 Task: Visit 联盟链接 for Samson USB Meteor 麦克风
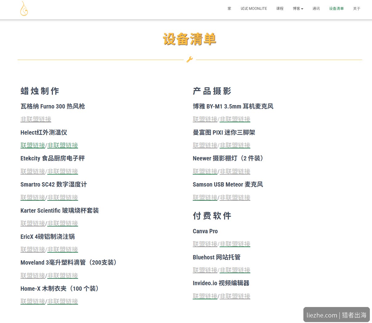[x=205, y=198]
